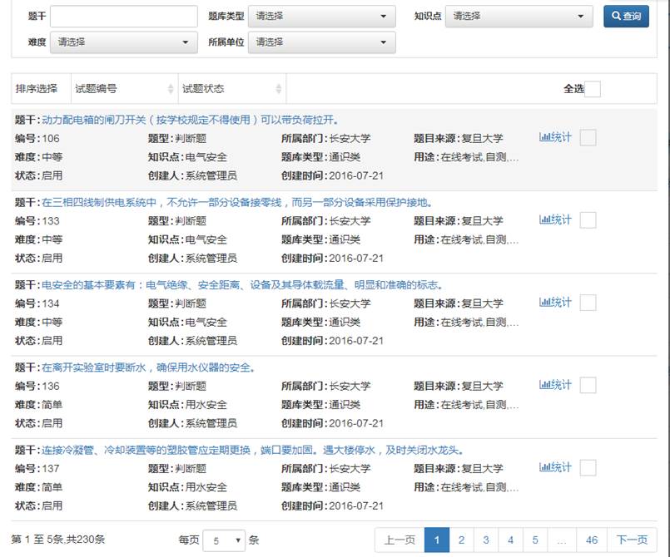
Task: Click the 查询 search button
Action: tap(626, 16)
